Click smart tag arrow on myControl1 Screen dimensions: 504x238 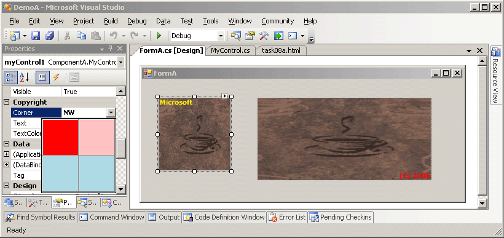(x=224, y=95)
